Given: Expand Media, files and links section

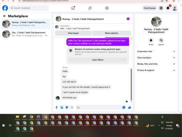Looking at the screenshot, I should point(156,64).
